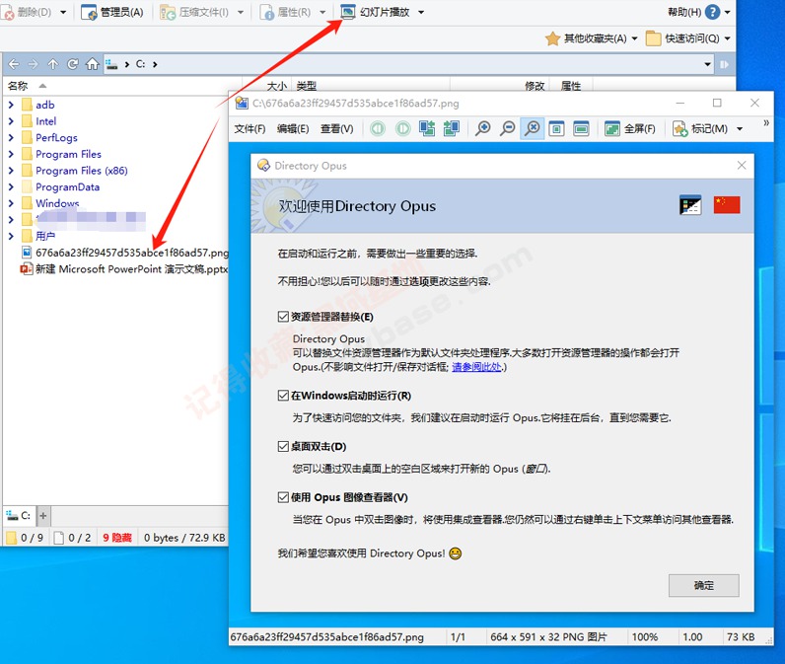785x664 pixels.
Task: Expand the 用户 folder
Action: tap(11, 236)
